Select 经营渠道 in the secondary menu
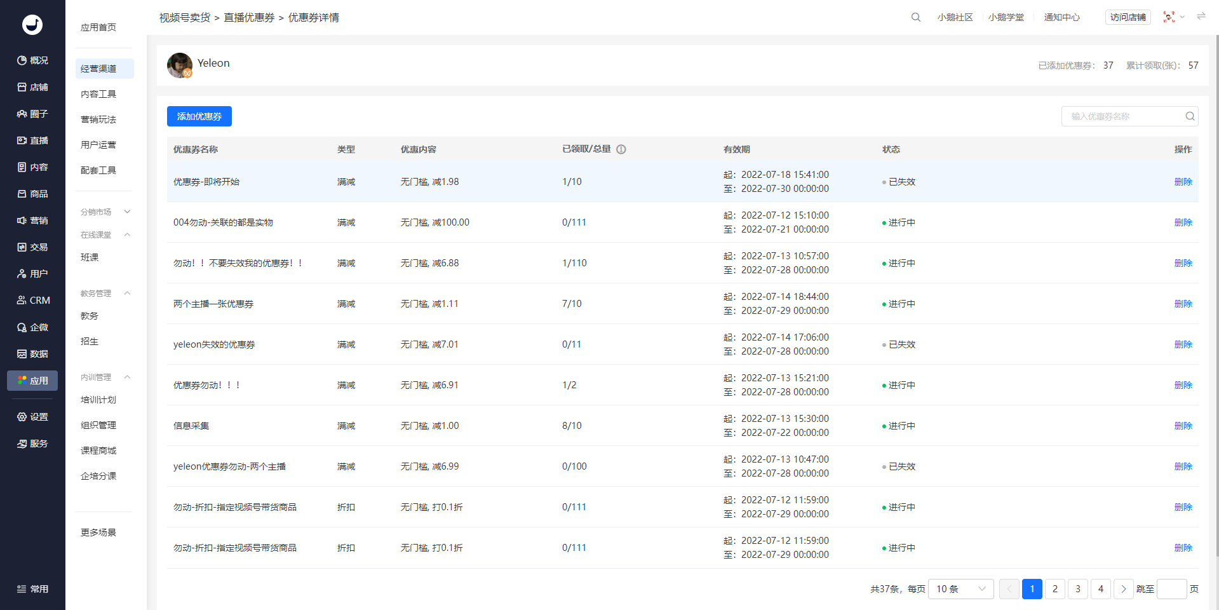The image size is (1219, 610). point(105,69)
